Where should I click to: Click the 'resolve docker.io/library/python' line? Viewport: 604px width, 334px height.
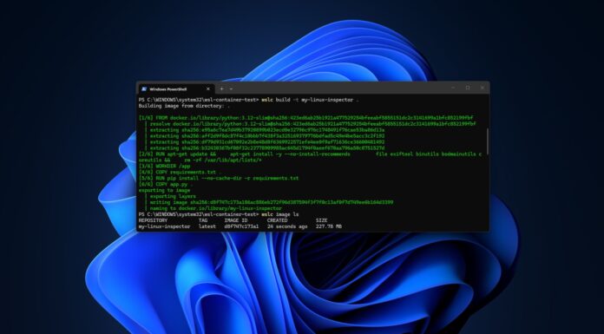pos(312,124)
